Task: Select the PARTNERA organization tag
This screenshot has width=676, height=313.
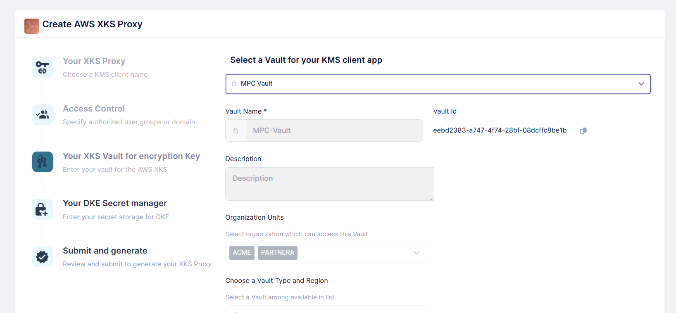Action: coord(278,253)
